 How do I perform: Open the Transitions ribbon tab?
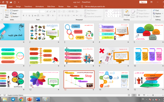(x=28, y=6)
